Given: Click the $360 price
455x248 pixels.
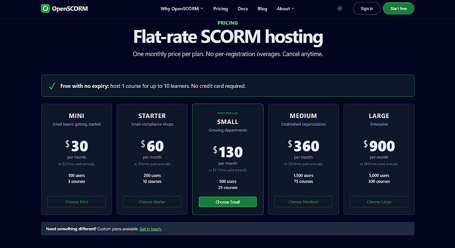Looking at the screenshot, I should coord(303,146).
